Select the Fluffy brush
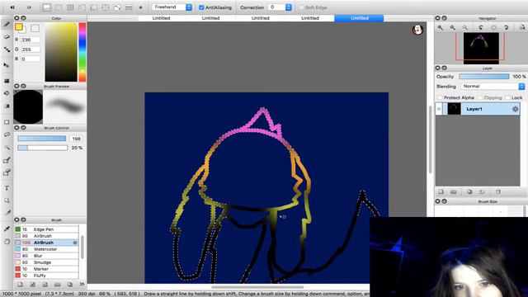528x297 pixels. [x=46, y=276]
